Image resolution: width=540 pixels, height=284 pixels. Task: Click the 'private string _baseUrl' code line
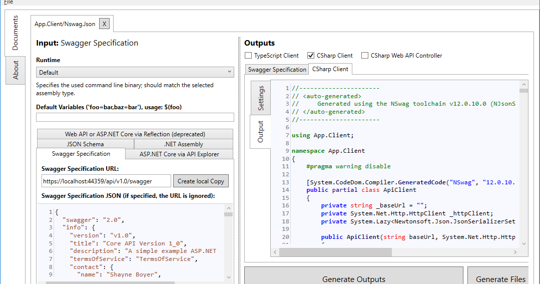[x=374, y=205]
